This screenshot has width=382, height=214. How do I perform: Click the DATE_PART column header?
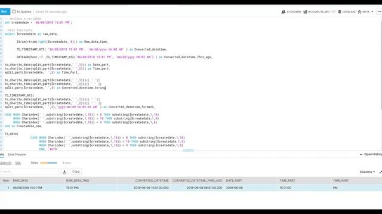click(234, 181)
